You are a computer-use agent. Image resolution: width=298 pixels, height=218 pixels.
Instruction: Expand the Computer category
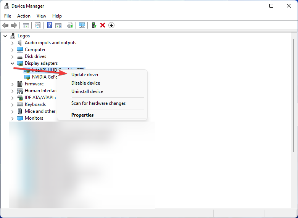pos(12,50)
